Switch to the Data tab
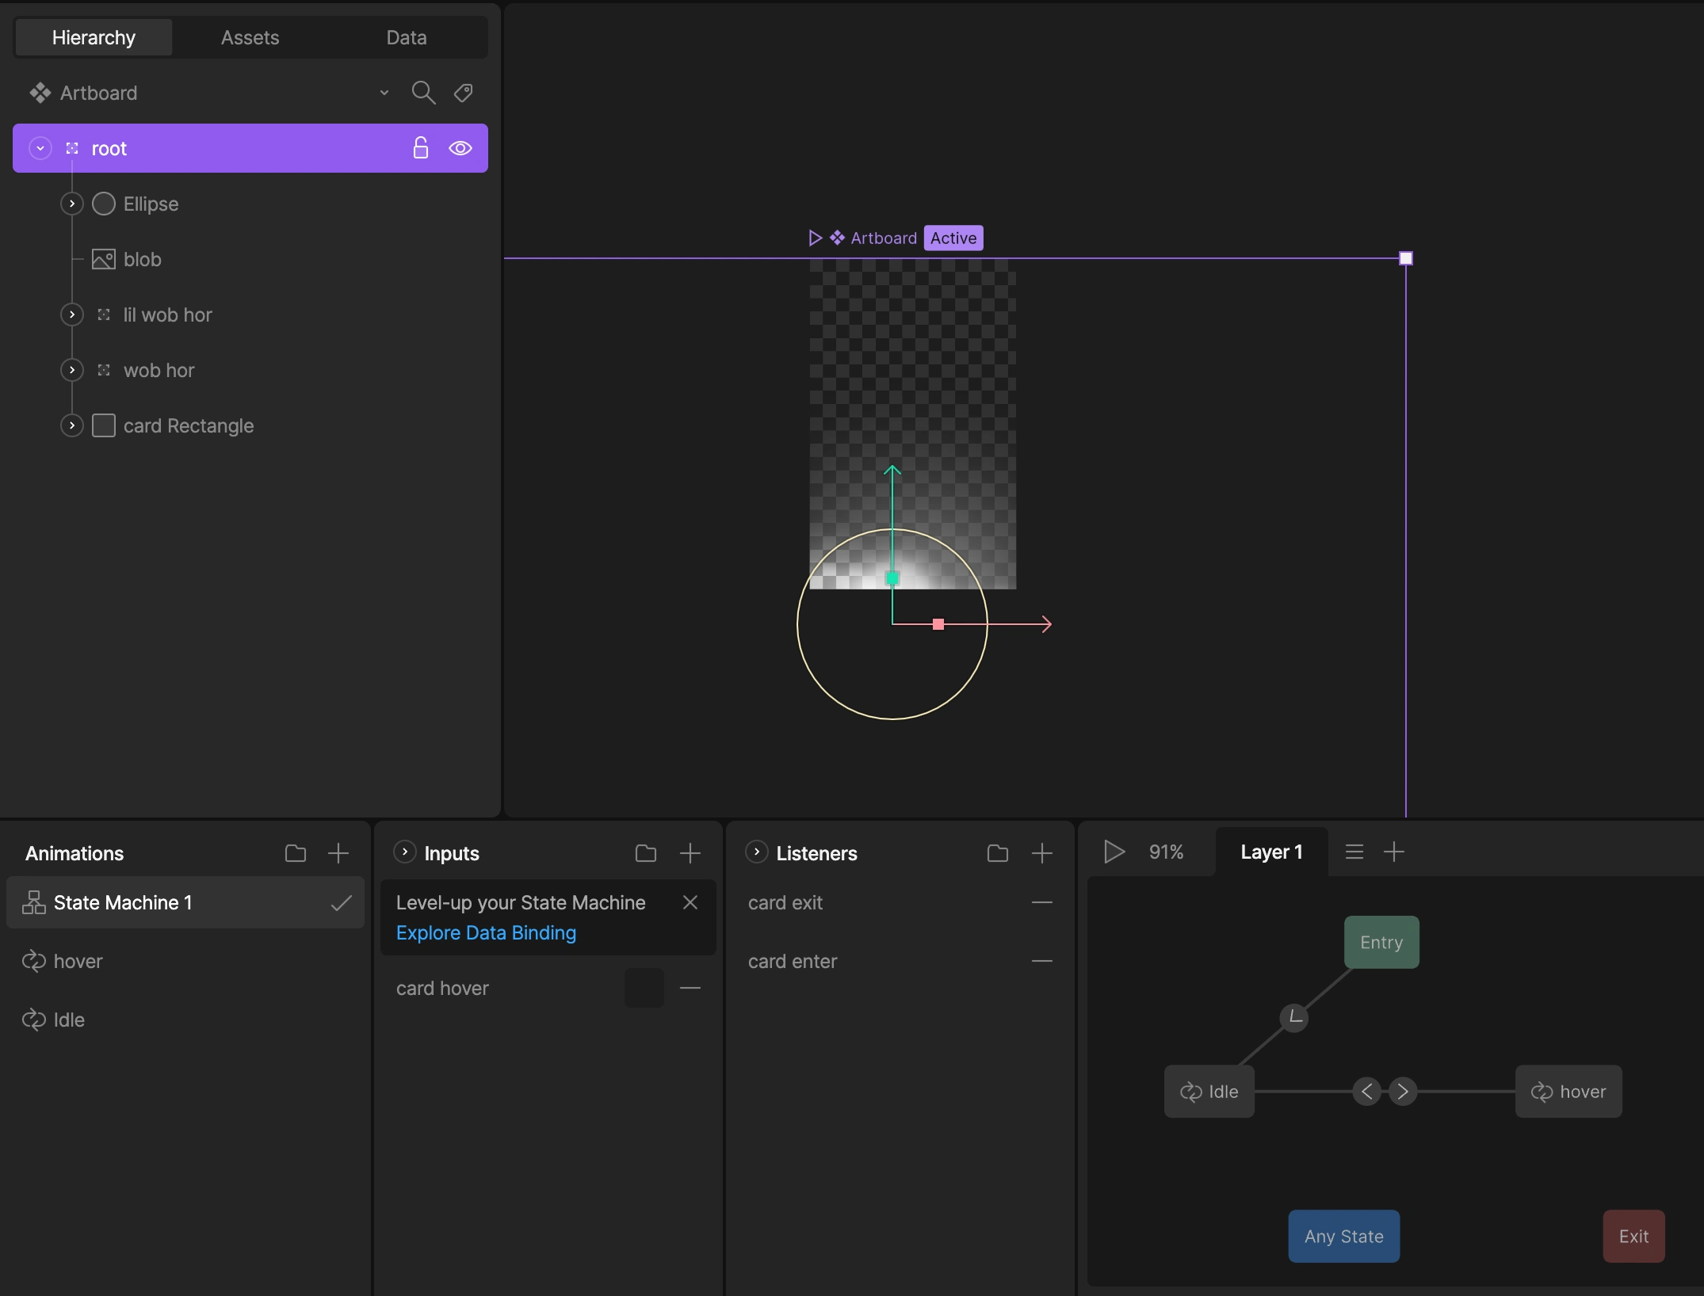Viewport: 1704px width, 1296px height. [407, 37]
